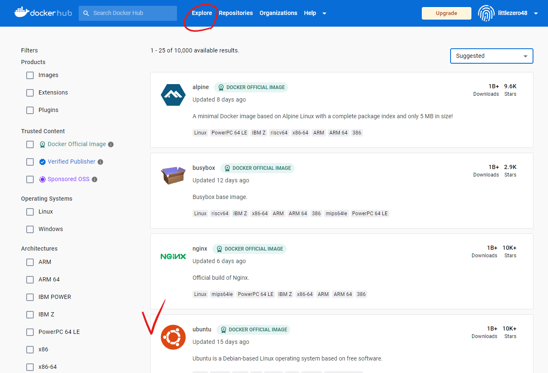Click the busybox box logo

click(173, 175)
